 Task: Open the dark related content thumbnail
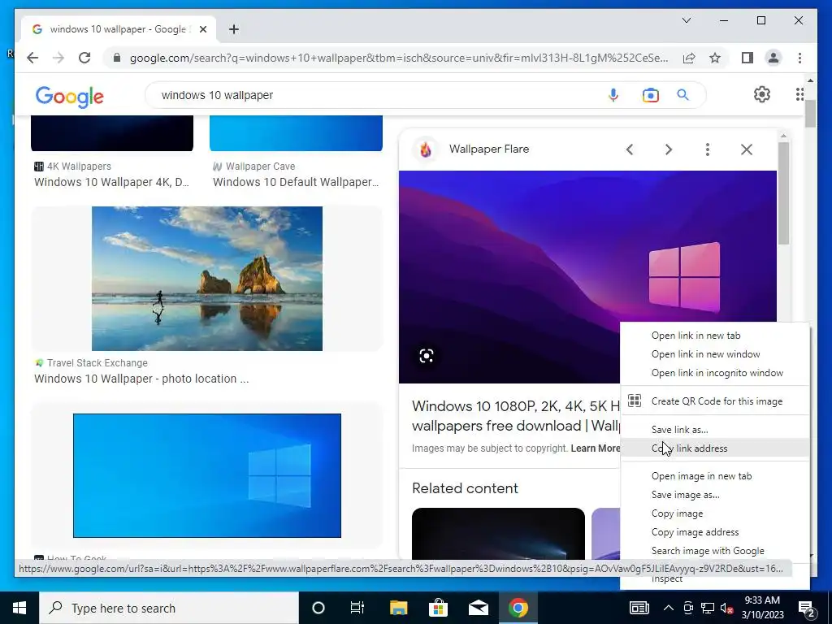498,533
